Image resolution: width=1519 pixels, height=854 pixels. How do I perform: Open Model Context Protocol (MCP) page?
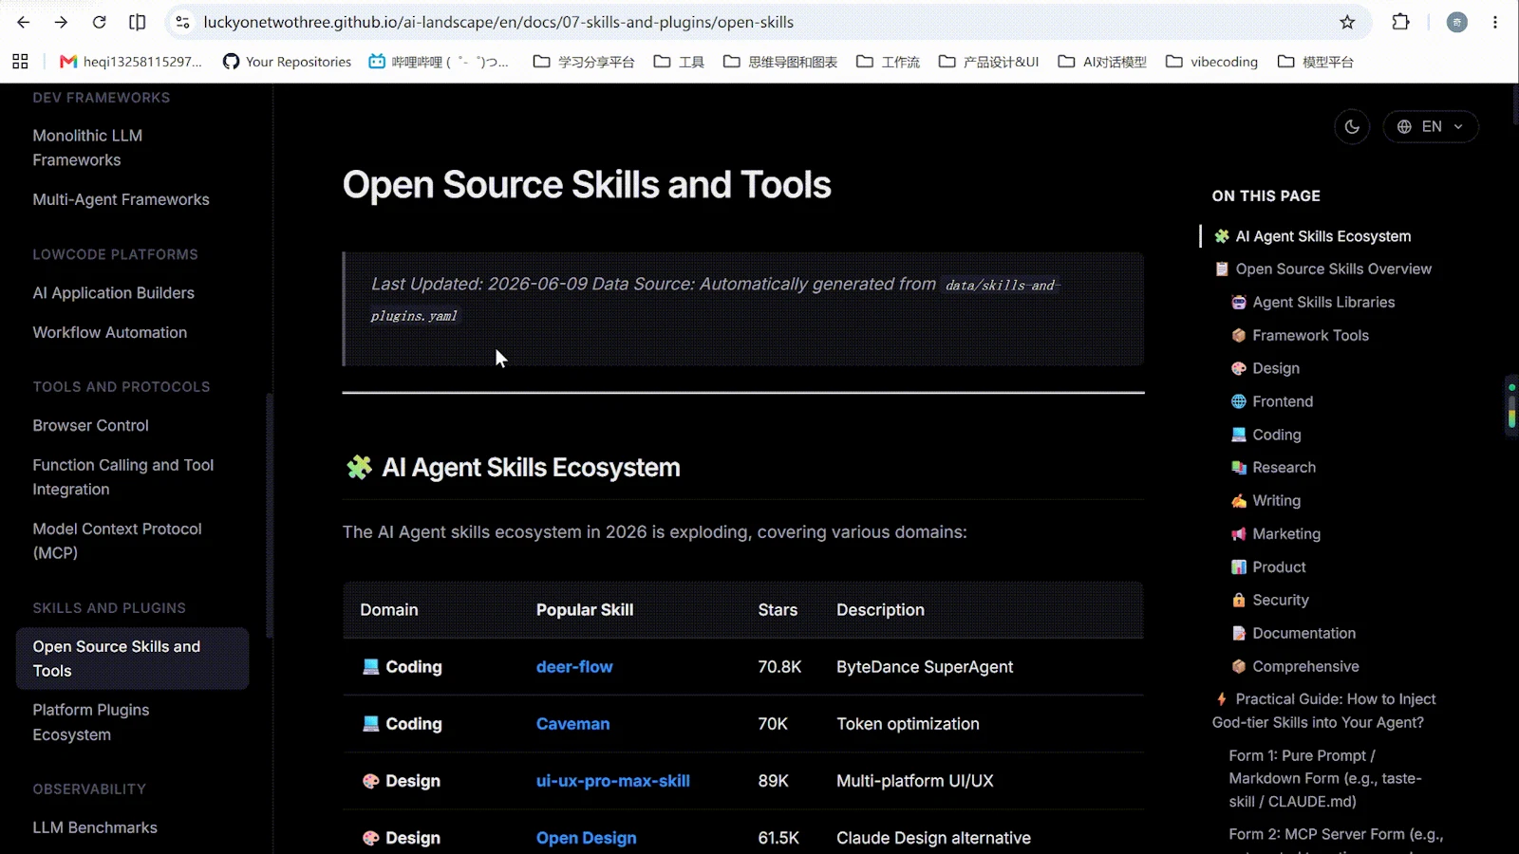click(118, 541)
